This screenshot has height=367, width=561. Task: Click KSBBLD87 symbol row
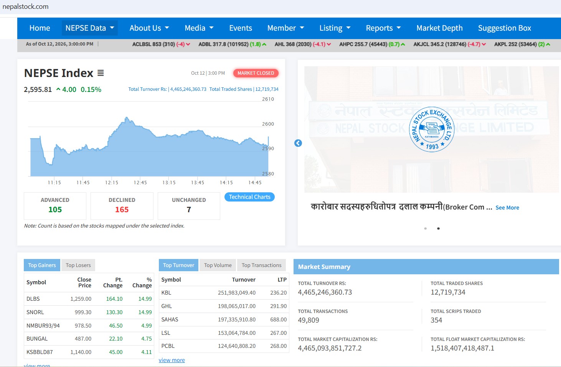point(89,352)
